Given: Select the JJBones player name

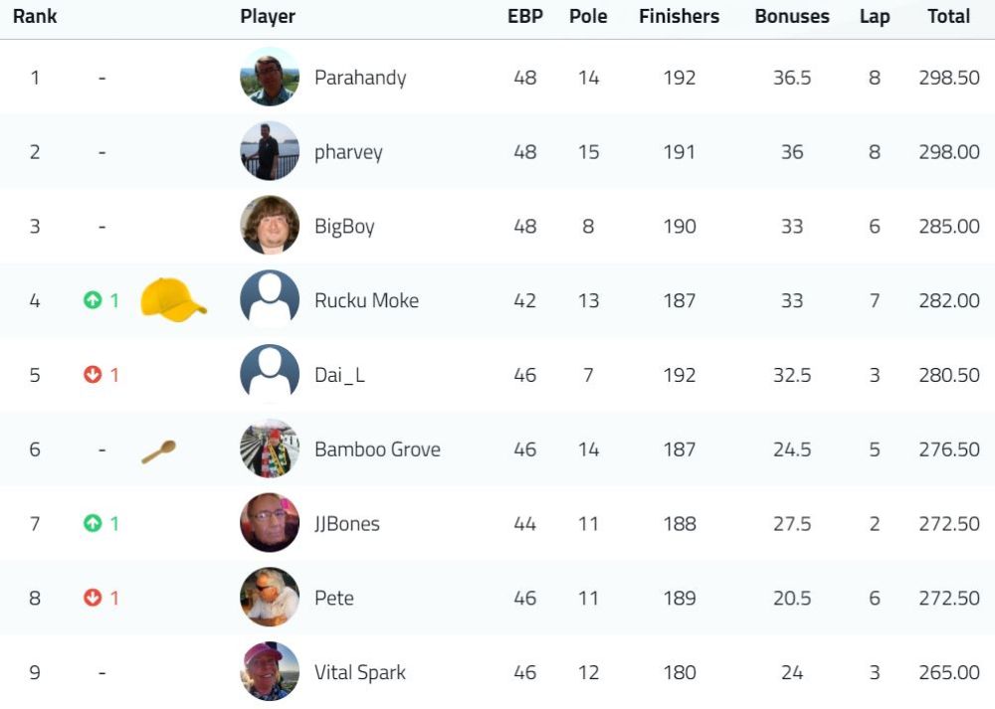Looking at the screenshot, I should pos(347,524).
